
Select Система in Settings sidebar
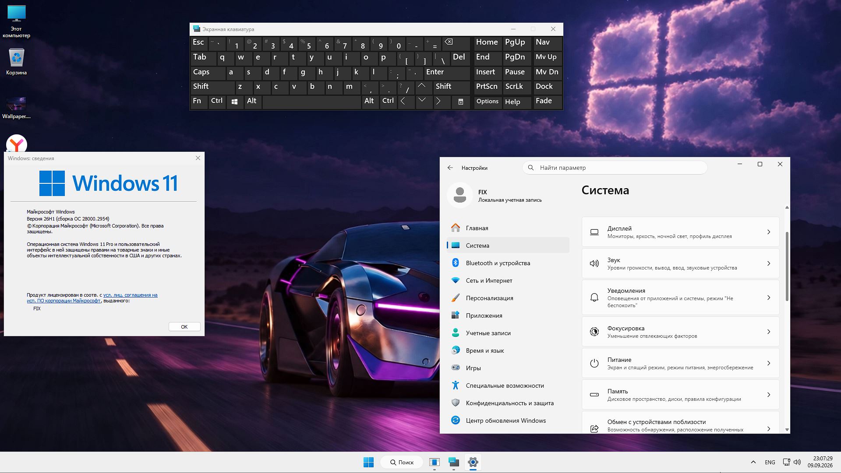[508, 245]
